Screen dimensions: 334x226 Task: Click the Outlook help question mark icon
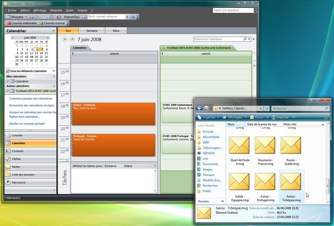coord(133,17)
